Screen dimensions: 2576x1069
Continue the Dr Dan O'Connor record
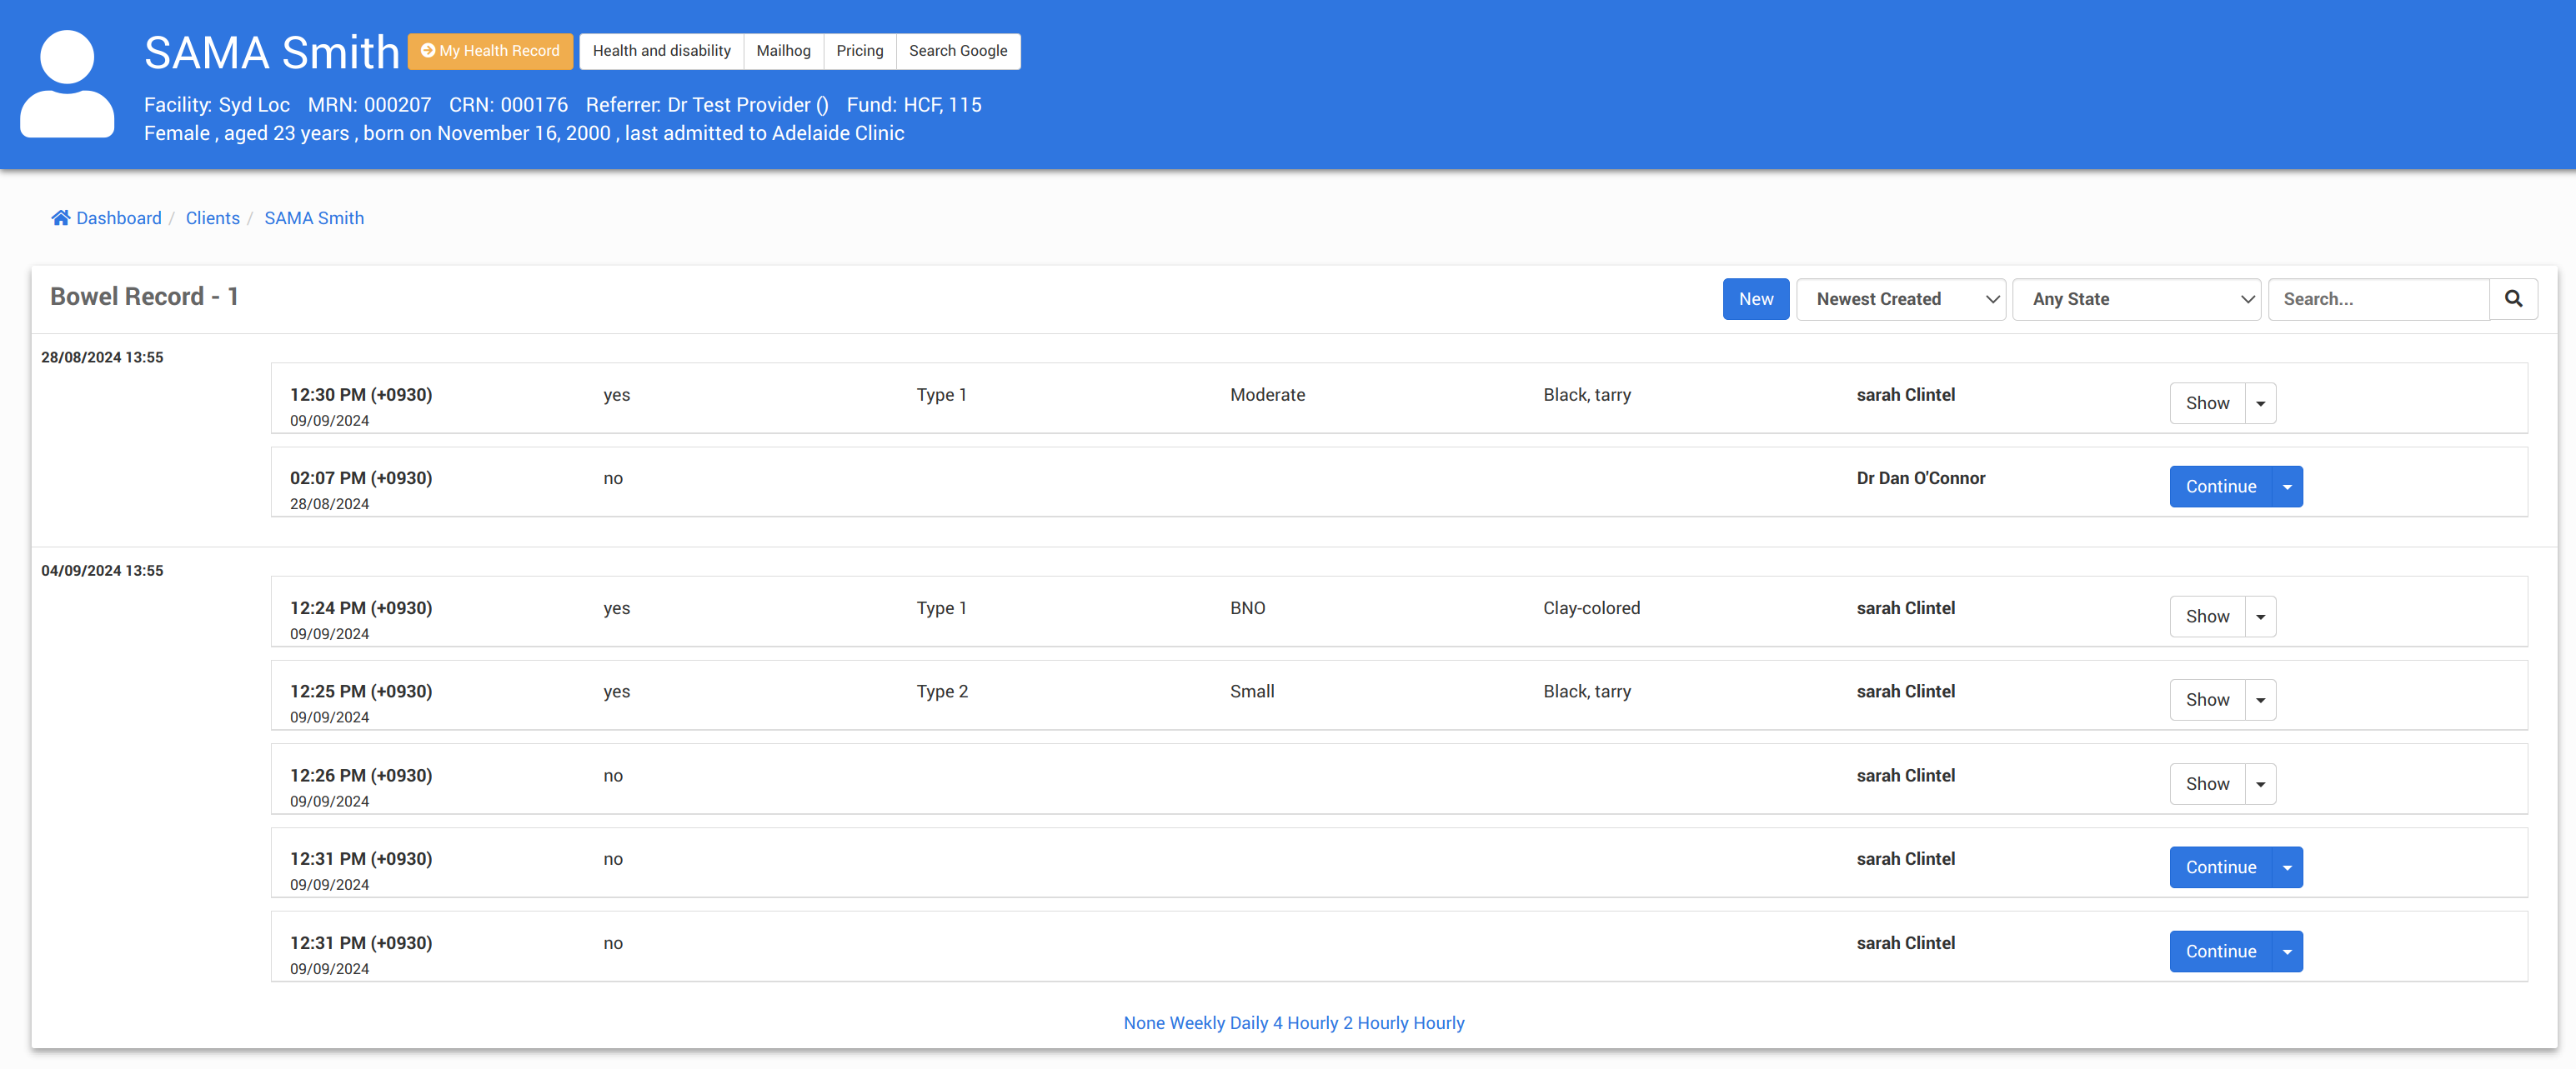click(x=2220, y=487)
